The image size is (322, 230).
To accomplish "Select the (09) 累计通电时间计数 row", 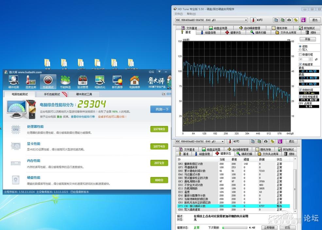I will (233, 171).
